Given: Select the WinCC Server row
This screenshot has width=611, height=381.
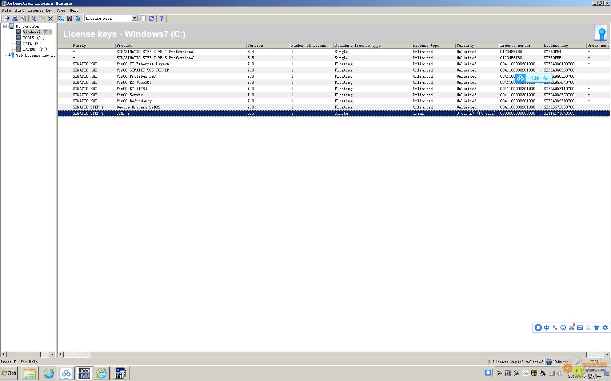Looking at the screenshot, I should click(x=334, y=95).
